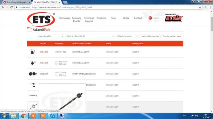Open Skype from the taskbar

pyautogui.click(x=53, y=116)
